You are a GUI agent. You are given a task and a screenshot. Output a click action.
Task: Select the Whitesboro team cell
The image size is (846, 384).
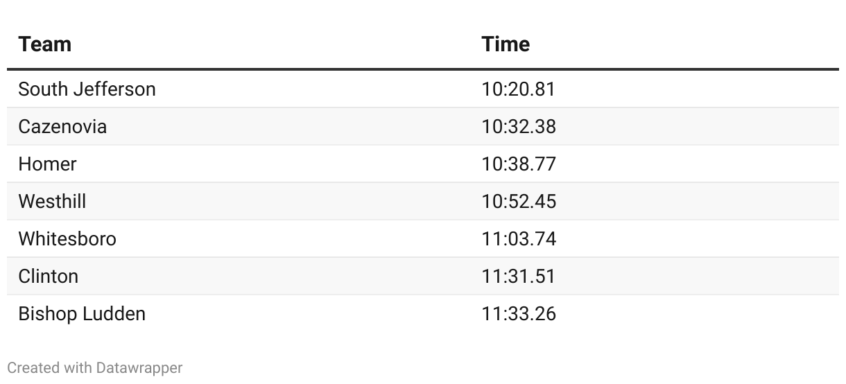(67, 239)
